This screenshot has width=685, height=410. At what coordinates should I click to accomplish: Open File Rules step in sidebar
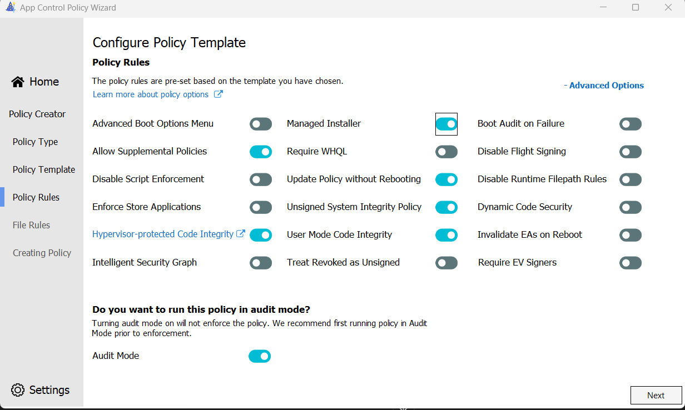[x=31, y=225]
